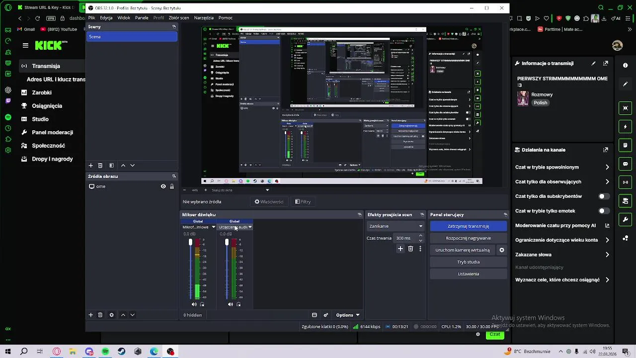This screenshot has height=358, width=636.
Task: Undock the Efekty przejścia scen panel
Action: coord(422,215)
